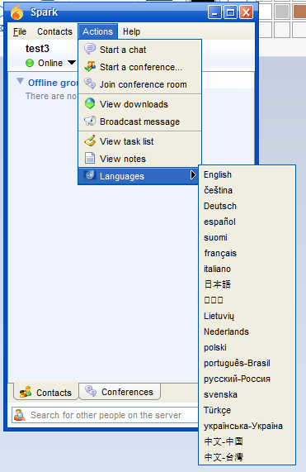
Task: Click the Start a chat speech bubble icon
Action: [90, 49]
